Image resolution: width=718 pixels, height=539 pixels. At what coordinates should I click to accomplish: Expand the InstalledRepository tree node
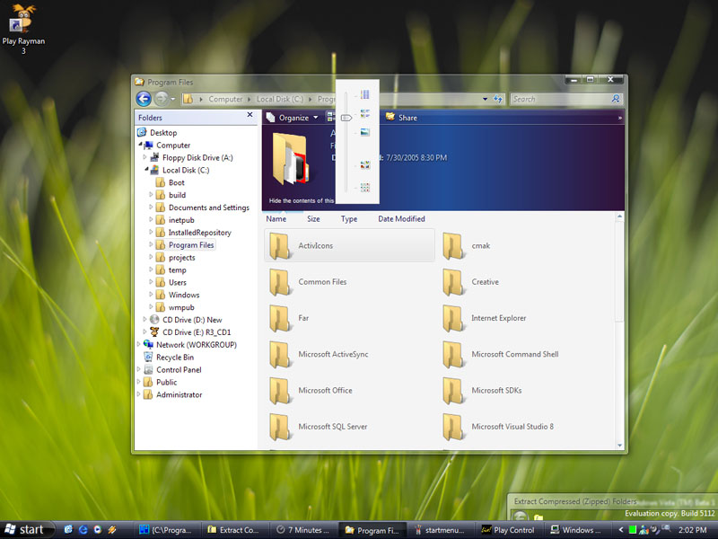pyautogui.click(x=151, y=232)
